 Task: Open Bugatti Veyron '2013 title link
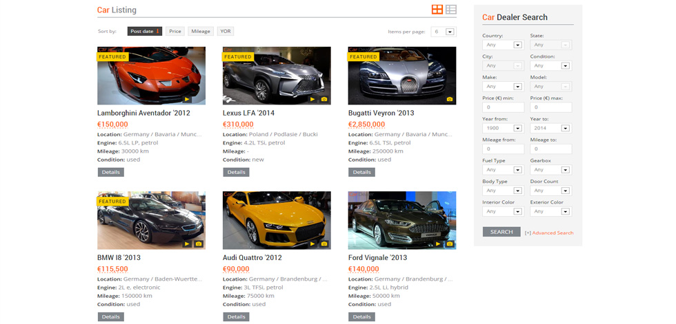point(381,113)
